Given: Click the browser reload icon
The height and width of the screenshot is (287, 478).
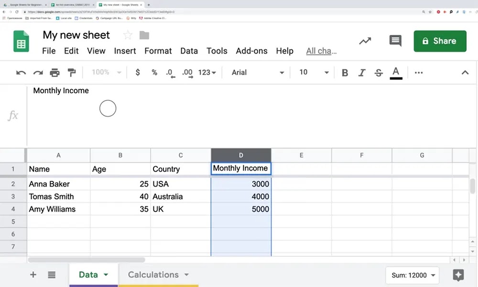Looking at the screenshot, I should (x=17, y=12).
